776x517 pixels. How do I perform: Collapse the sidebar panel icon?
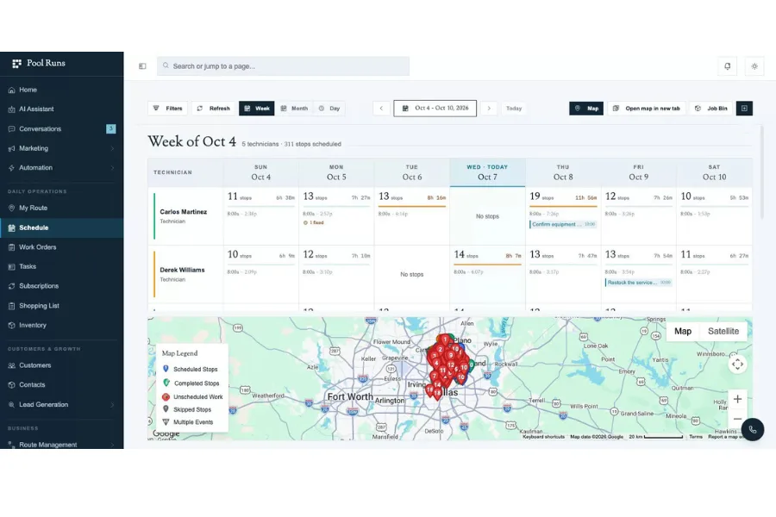click(x=142, y=66)
